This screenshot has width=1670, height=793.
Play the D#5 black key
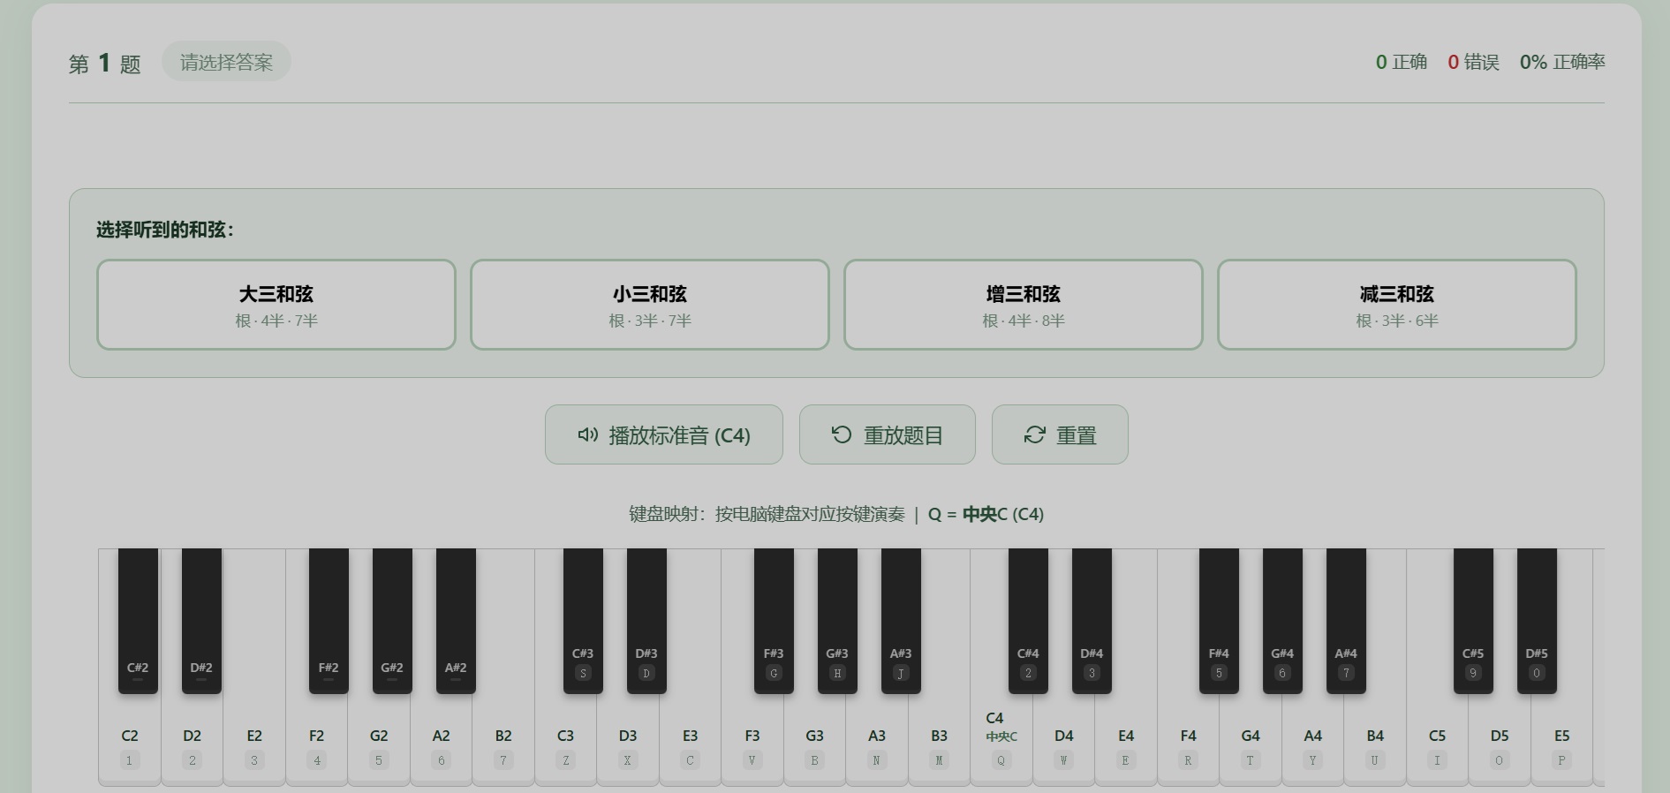(x=1537, y=621)
